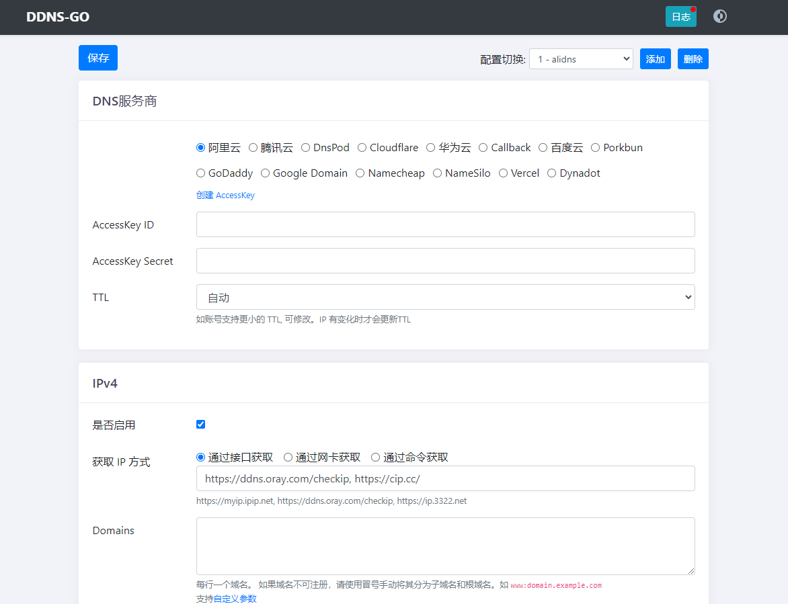Open the 自定义参数 link
Viewport: 788px width, 604px height.
point(235,599)
